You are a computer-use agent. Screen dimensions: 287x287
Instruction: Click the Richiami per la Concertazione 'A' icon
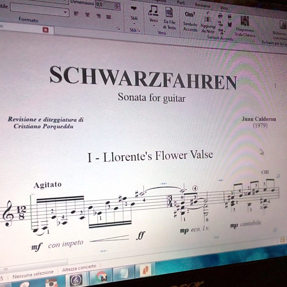tap(283, 25)
